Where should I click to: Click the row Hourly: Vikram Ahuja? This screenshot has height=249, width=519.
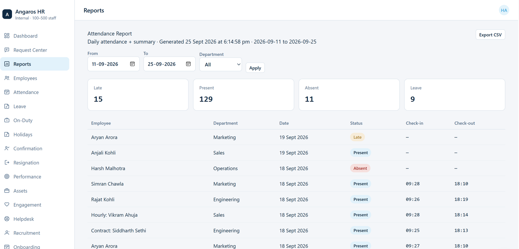(x=296, y=215)
